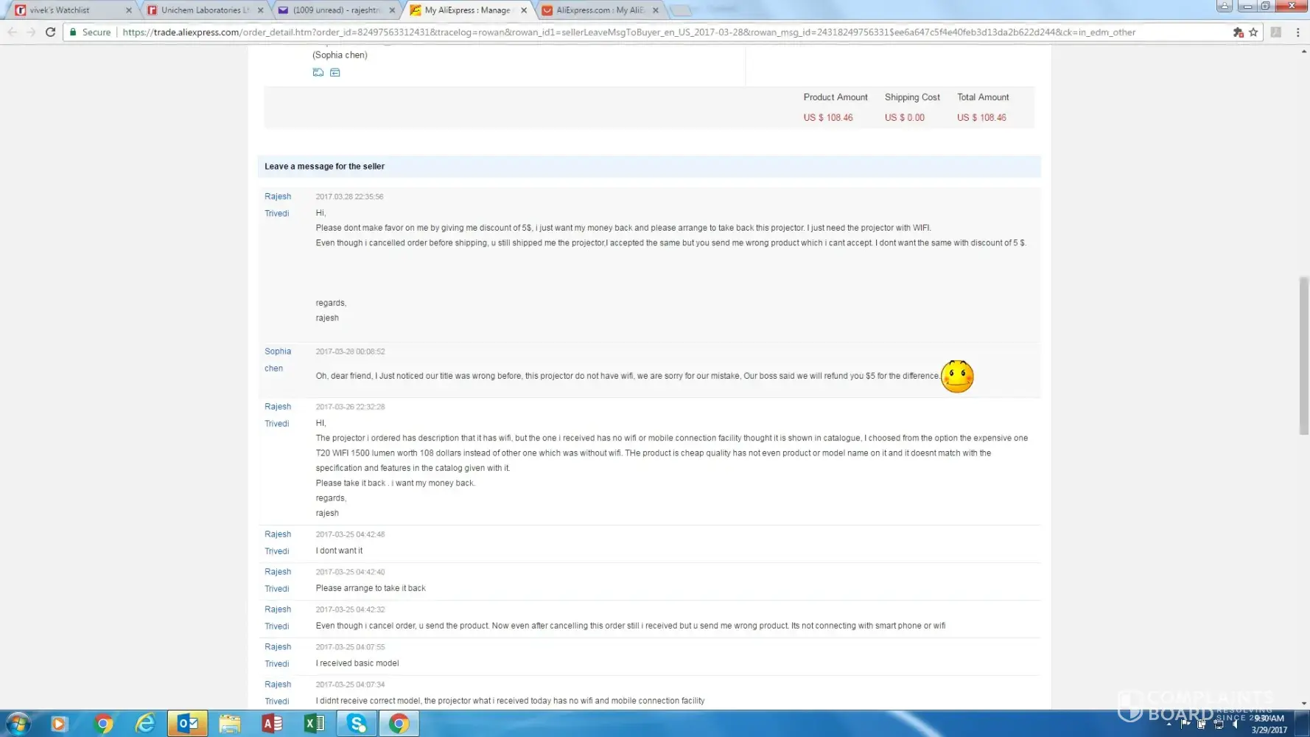Screen dimensions: 1310x737
Task: Click the Show Desktop strip at taskbar end
Action: pos(1303,724)
